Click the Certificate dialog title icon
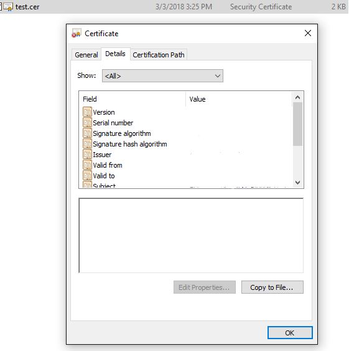Screen dimensions: 349x351 (x=76, y=33)
